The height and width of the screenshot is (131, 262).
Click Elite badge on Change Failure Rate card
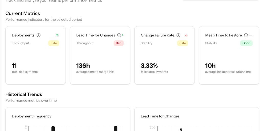183,43
